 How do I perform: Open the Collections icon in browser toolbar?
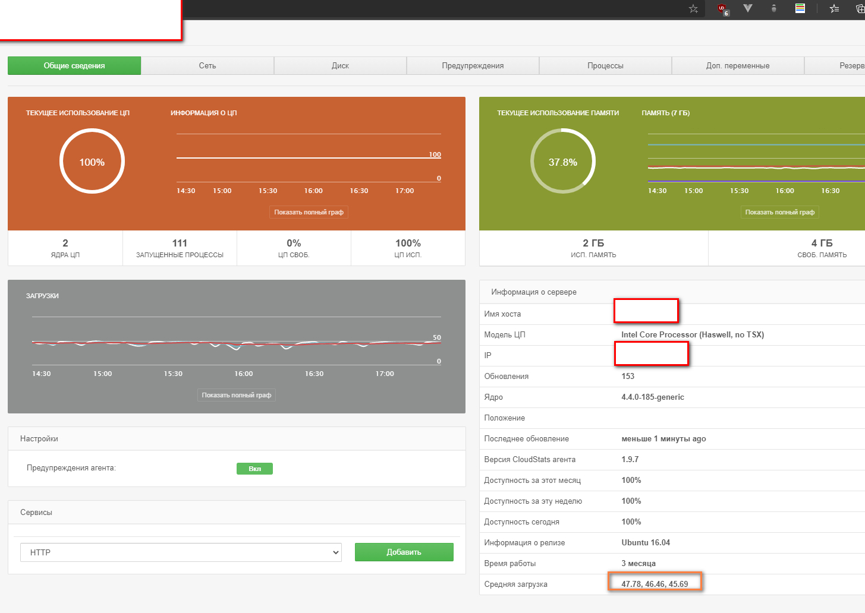pyautogui.click(x=860, y=8)
